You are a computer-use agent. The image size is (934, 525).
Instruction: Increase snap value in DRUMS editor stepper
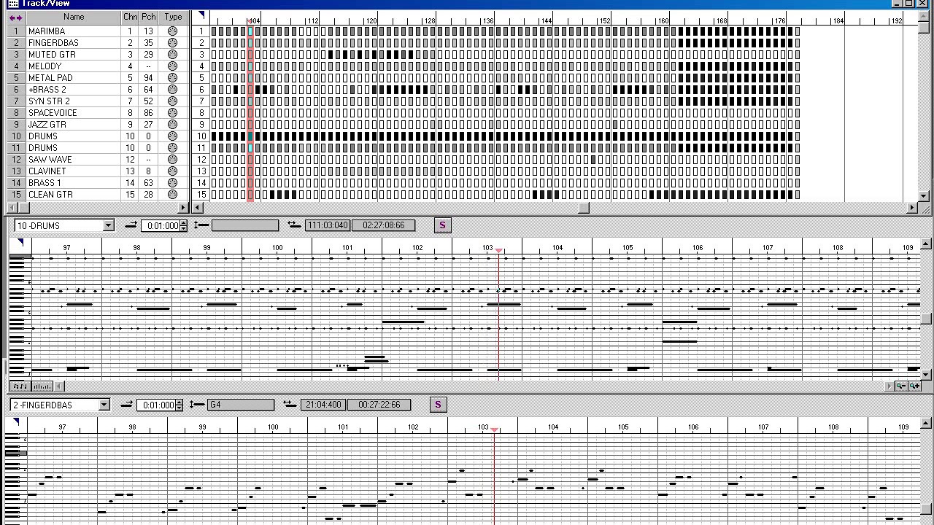click(183, 223)
